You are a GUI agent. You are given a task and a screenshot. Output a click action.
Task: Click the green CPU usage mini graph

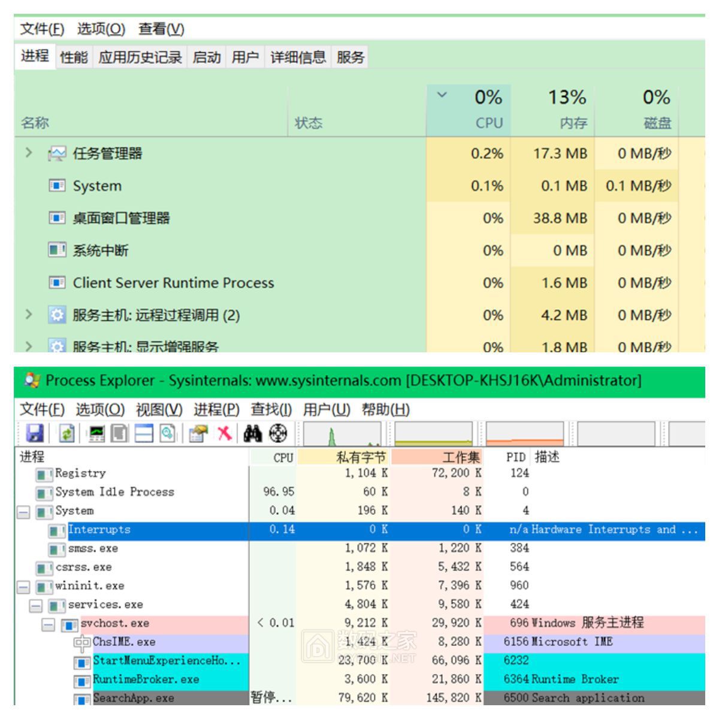342,434
